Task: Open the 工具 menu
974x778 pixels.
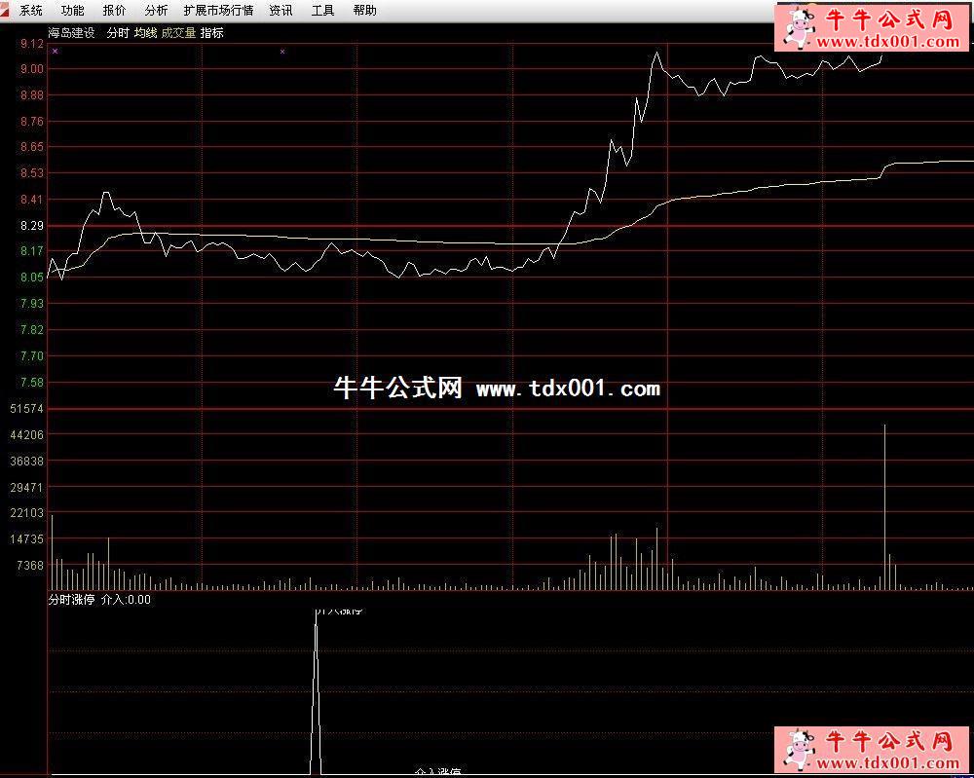Action: pos(323,11)
